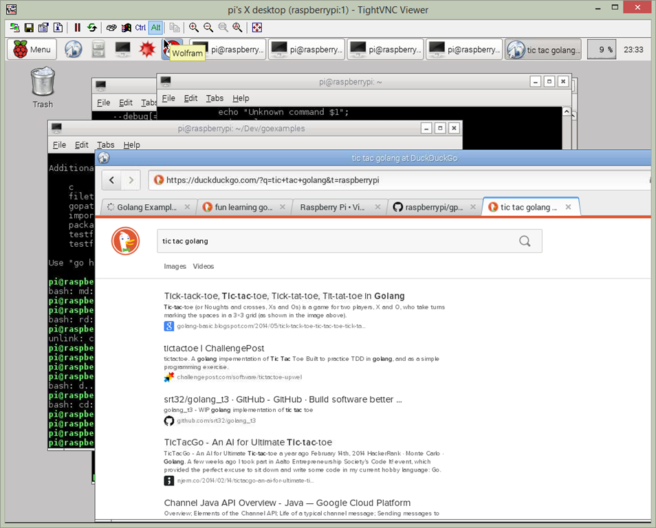Launch the file manager cabinet icon
Viewport: 656px width, 528px height.
point(99,49)
